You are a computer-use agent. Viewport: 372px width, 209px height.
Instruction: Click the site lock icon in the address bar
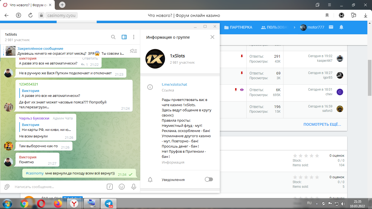[x=41, y=15]
